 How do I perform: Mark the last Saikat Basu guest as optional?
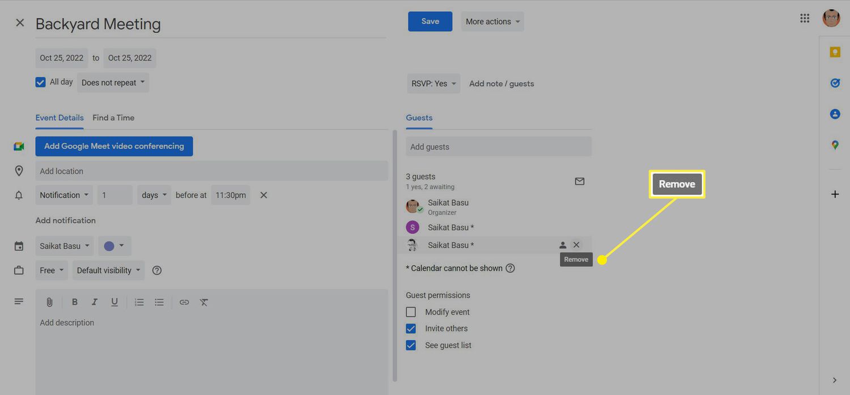pyautogui.click(x=563, y=245)
